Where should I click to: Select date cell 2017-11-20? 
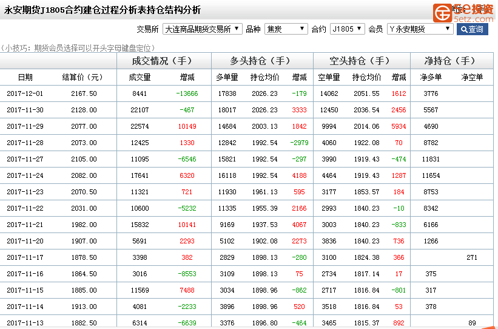point(25,241)
